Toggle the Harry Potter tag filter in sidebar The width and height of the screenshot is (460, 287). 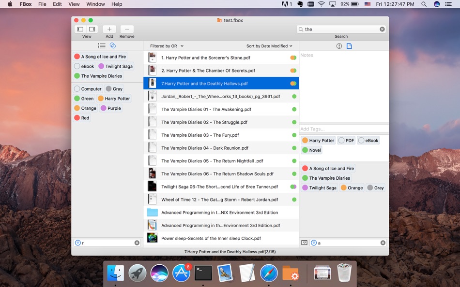114,99
